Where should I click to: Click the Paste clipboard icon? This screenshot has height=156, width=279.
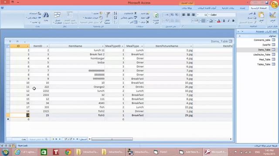coord(261,15)
